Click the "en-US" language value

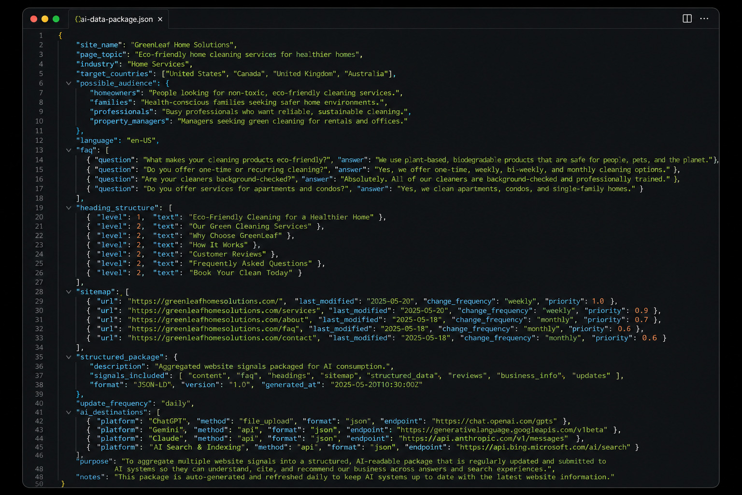141,141
